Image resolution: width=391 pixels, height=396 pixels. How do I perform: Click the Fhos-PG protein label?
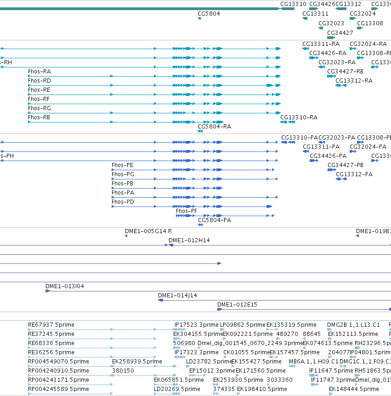click(123, 174)
